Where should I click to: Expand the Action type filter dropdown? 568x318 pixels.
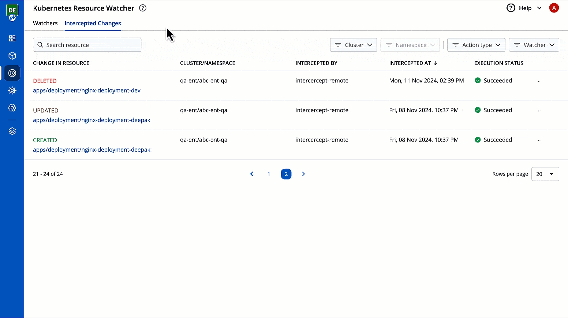[476, 45]
